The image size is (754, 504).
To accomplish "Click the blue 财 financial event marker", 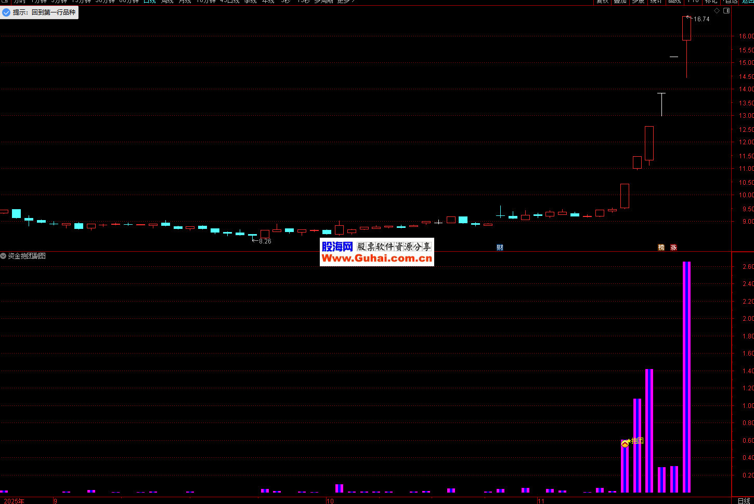I will pyautogui.click(x=500, y=248).
